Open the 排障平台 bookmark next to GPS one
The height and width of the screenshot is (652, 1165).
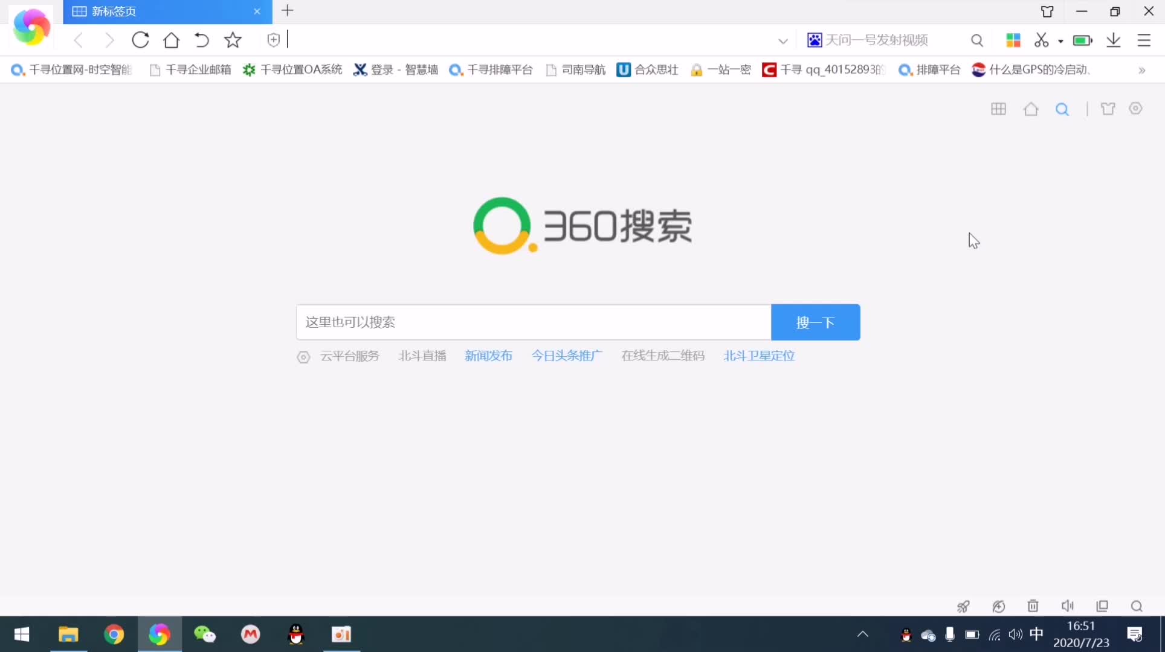coord(929,70)
